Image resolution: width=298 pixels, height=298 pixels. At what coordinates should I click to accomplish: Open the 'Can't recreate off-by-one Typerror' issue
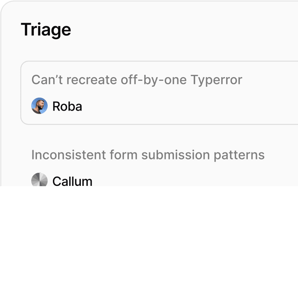coord(137,80)
